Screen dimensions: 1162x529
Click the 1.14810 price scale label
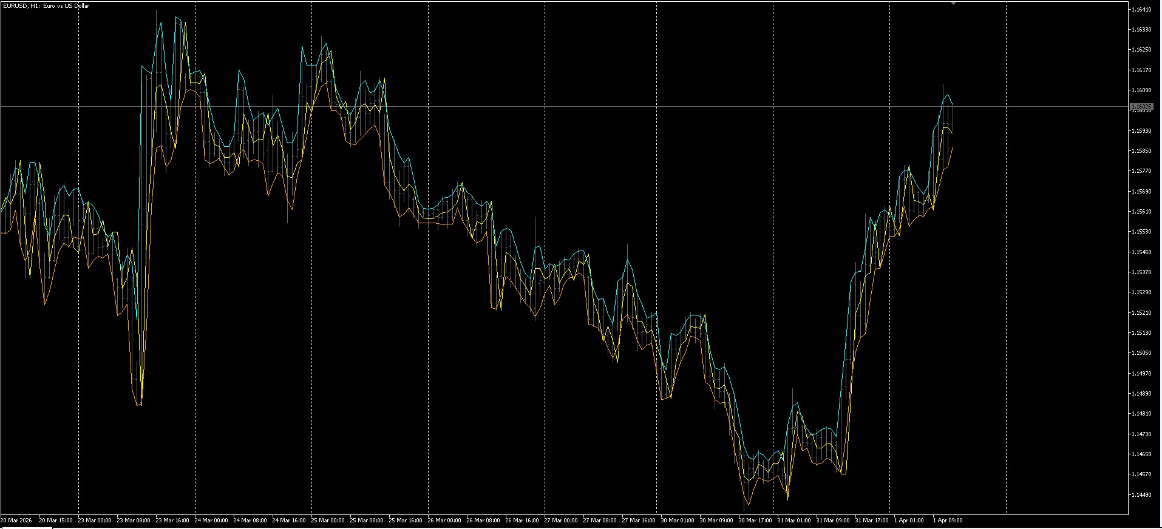pos(1141,414)
